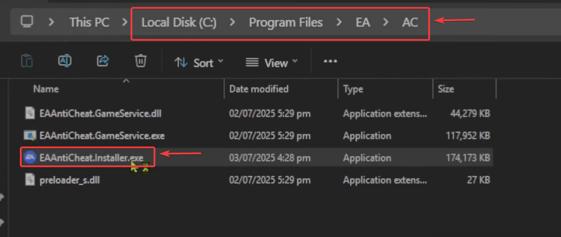
Task: Open the View dropdown menu
Action: click(x=271, y=63)
